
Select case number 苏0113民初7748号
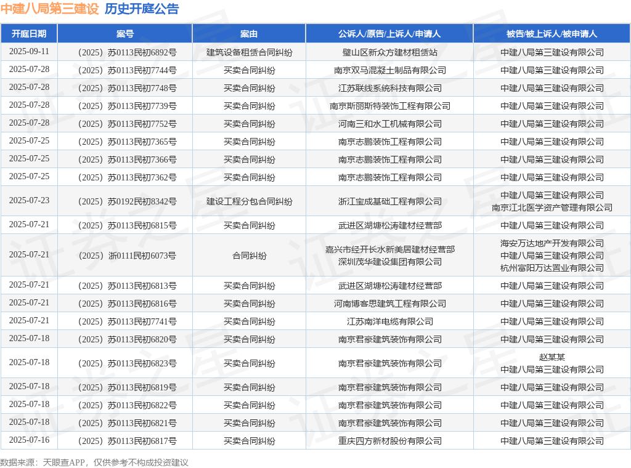click(127, 88)
